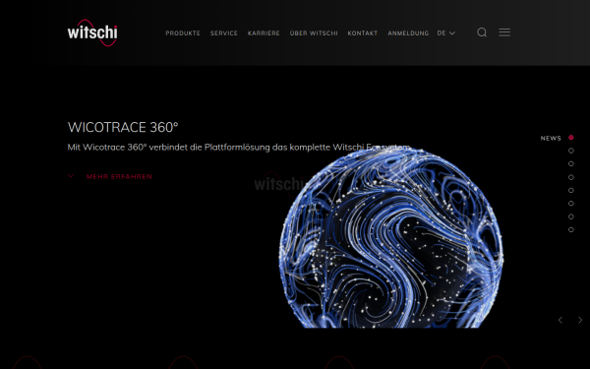The height and width of the screenshot is (369, 590).
Task: Click the Wicotrace 360° heading
Action: [x=123, y=127]
